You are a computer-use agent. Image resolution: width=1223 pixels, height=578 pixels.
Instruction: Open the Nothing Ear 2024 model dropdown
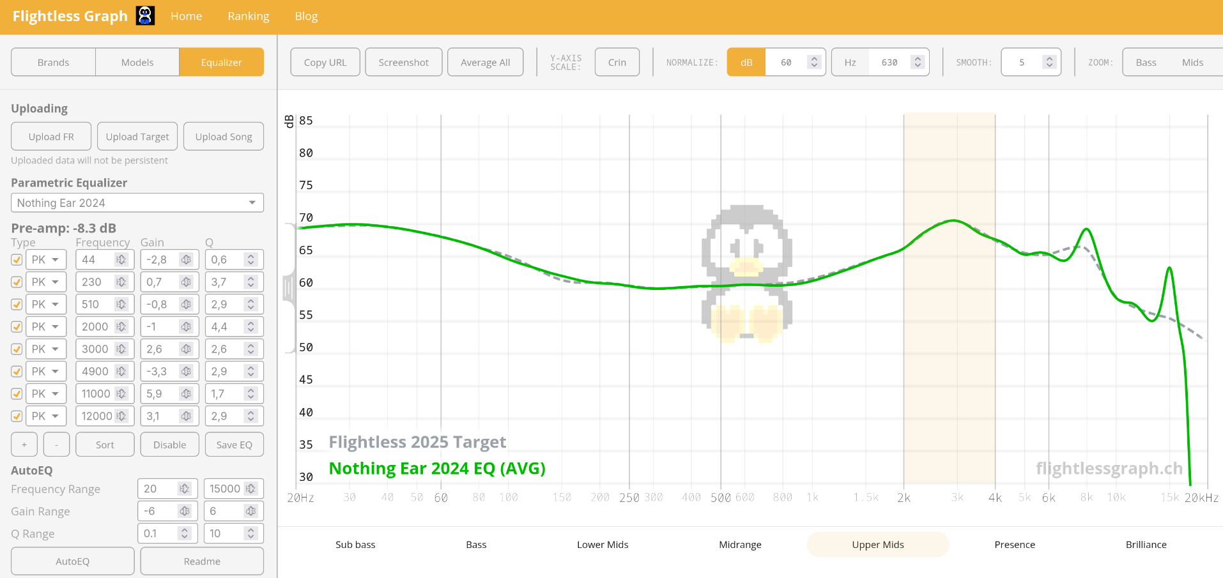pos(137,202)
